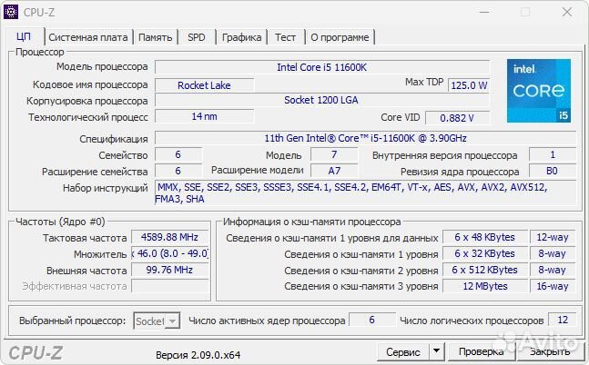The width and height of the screenshot is (589, 365).
Task: Open the Сервис dropdown arrow
Action: click(x=436, y=351)
